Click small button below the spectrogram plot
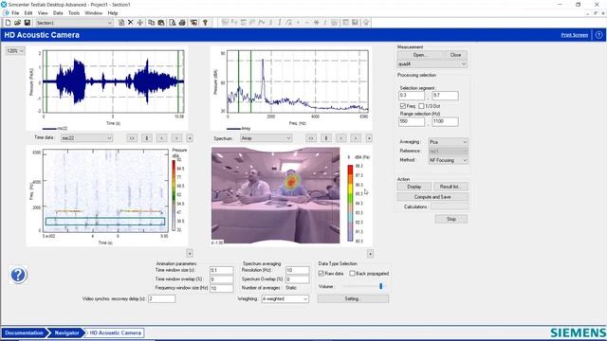Image resolution: width=607 pixels, height=341 pixels. pyautogui.click(x=190, y=253)
